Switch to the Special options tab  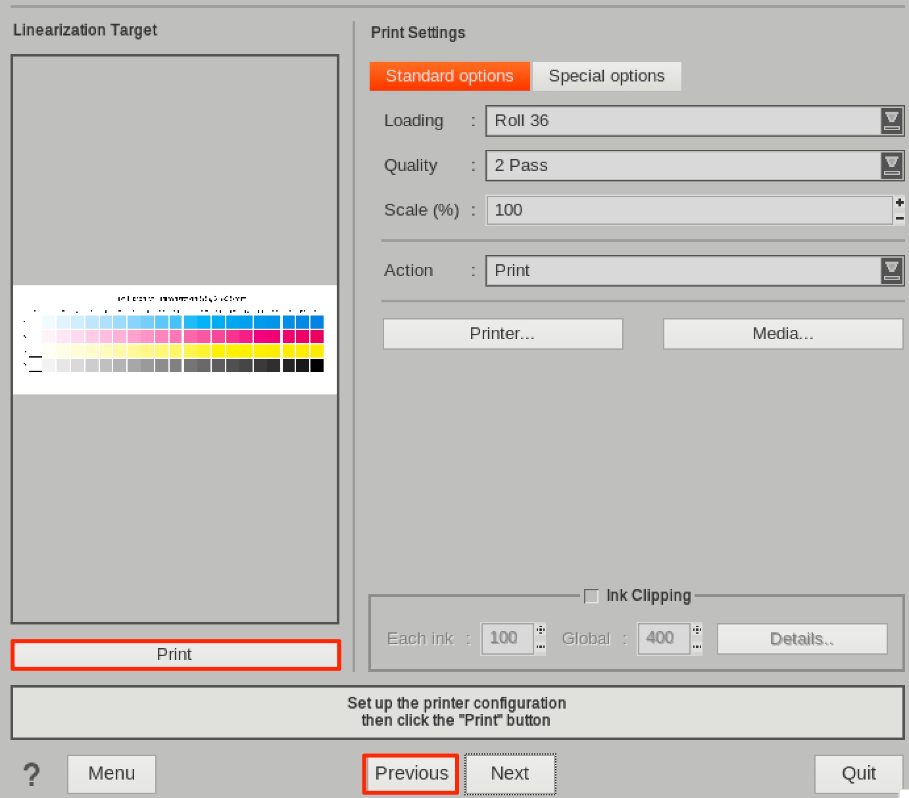click(606, 76)
